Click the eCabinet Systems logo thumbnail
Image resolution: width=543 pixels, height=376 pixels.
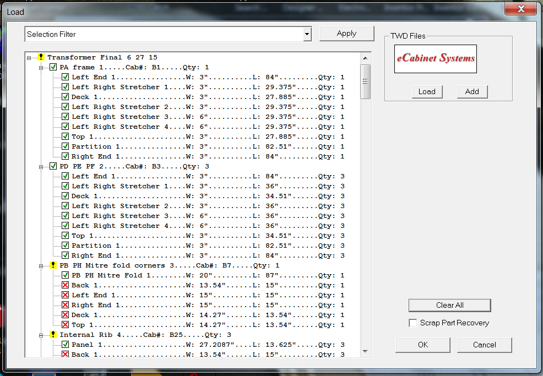tap(435, 59)
